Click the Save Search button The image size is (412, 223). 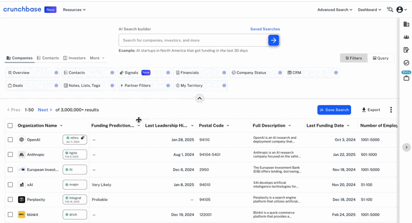(x=334, y=110)
